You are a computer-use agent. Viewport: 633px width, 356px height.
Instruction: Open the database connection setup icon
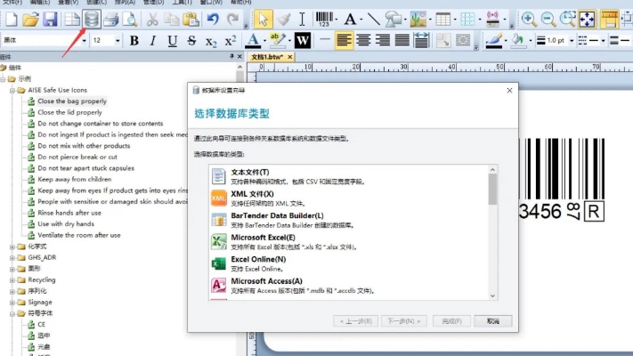pos(92,19)
